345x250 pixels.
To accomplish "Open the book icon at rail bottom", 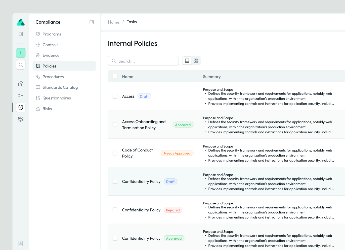I will [x=21, y=243].
